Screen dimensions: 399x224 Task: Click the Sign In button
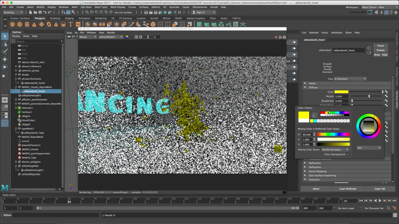tap(203, 12)
